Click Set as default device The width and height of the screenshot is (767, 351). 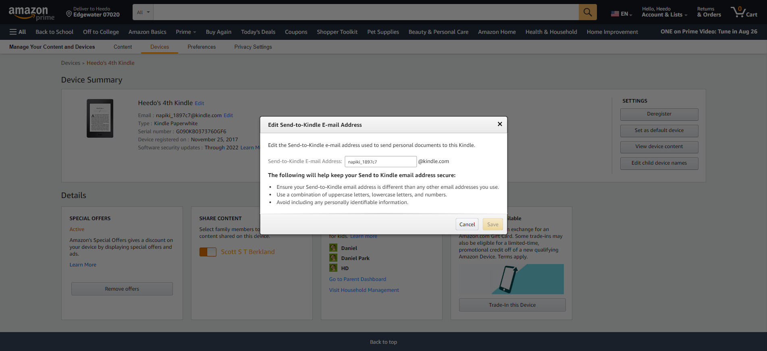tap(659, 130)
